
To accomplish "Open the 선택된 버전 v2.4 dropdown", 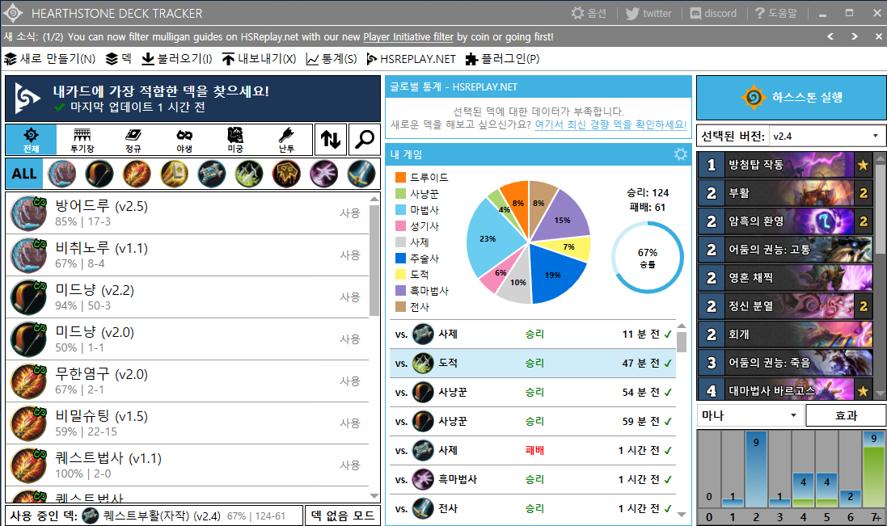I will tap(826, 137).
